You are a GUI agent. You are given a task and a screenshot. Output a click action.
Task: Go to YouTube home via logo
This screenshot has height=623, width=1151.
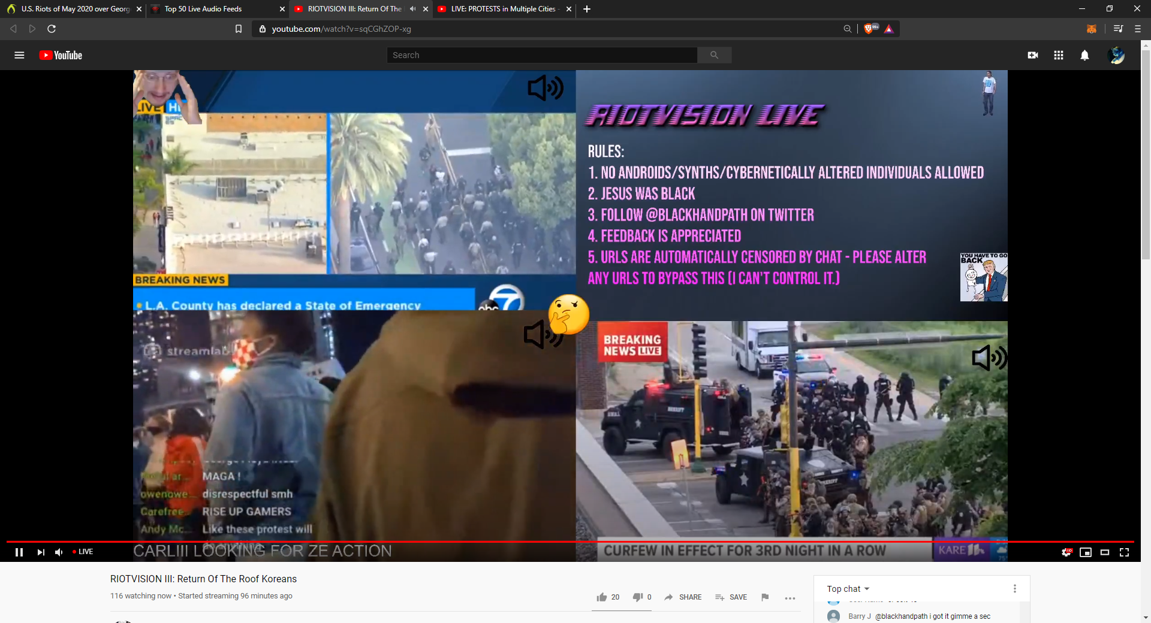coord(61,55)
